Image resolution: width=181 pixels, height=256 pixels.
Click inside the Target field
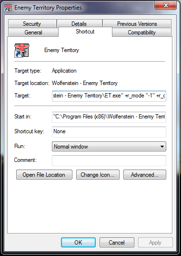tap(109, 96)
